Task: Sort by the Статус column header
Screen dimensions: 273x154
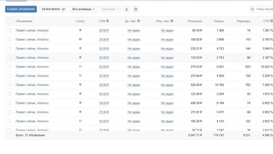Action: tap(80, 21)
